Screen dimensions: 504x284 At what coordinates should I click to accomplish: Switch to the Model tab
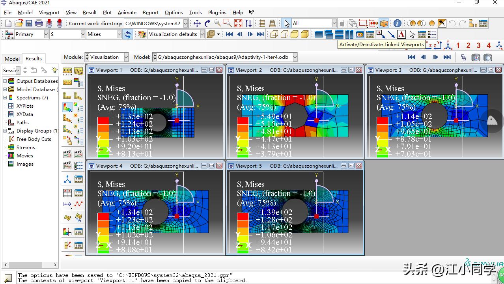[12, 59]
